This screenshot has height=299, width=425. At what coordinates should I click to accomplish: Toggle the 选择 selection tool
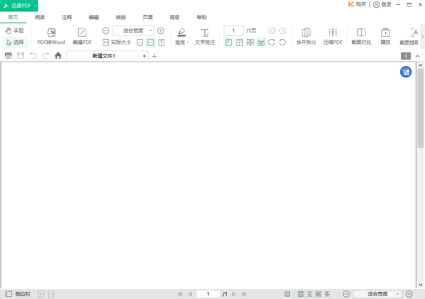click(x=15, y=43)
